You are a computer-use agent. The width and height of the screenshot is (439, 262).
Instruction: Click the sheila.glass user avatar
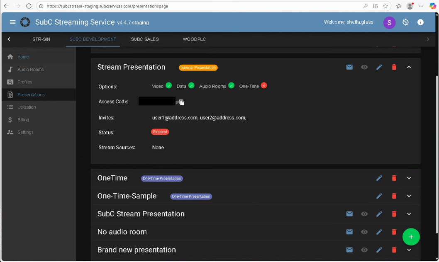tap(389, 22)
